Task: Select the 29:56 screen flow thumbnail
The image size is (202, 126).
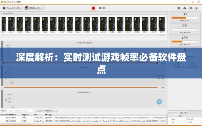Action: point(112,24)
